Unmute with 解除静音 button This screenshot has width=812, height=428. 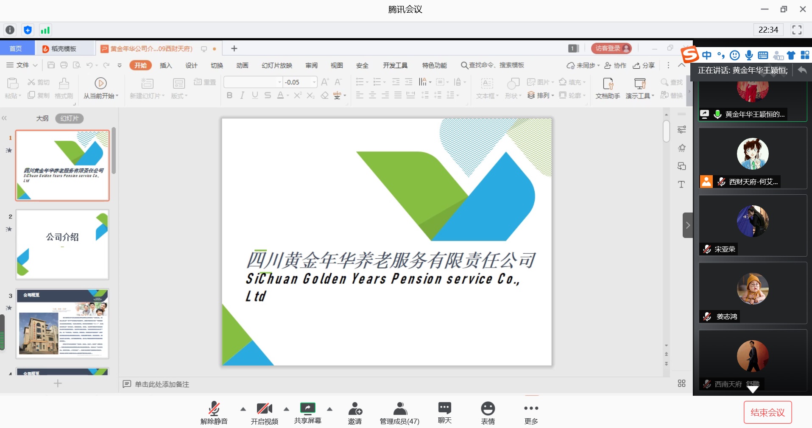(214, 411)
